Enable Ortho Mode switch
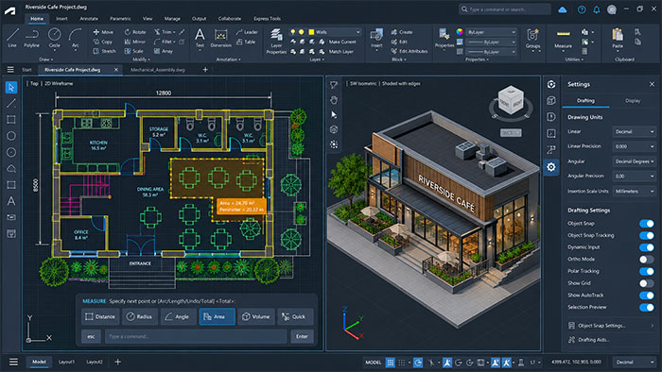The height and width of the screenshot is (372, 662). click(646, 259)
